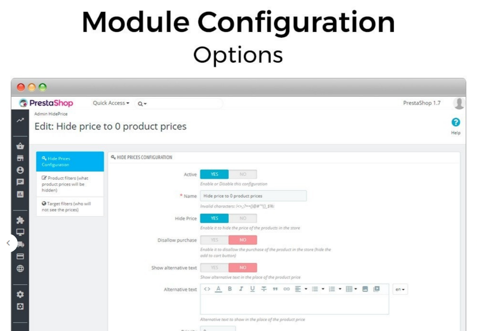The image size is (477, 331).
Task: Insert link in Alternative text editor
Action: (286, 289)
